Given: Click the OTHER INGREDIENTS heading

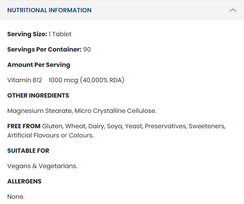Looking at the screenshot, I should click(38, 95).
